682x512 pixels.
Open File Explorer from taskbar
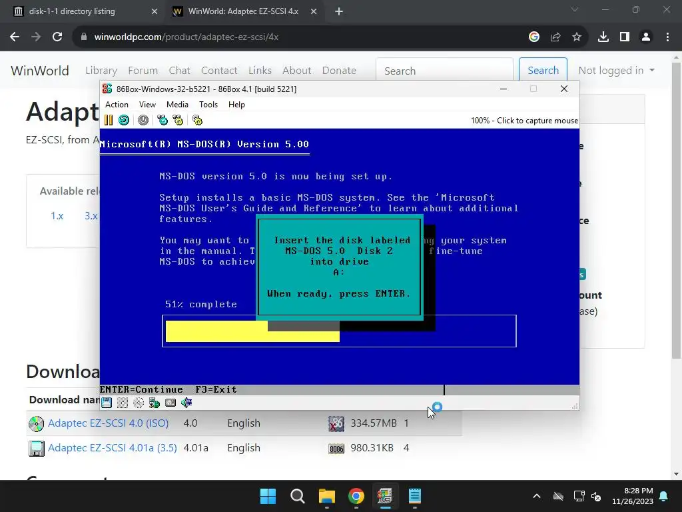point(326,496)
